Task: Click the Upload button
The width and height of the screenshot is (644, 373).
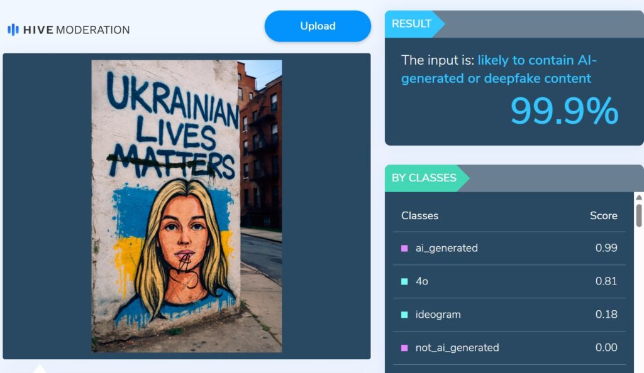Action: click(x=318, y=26)
